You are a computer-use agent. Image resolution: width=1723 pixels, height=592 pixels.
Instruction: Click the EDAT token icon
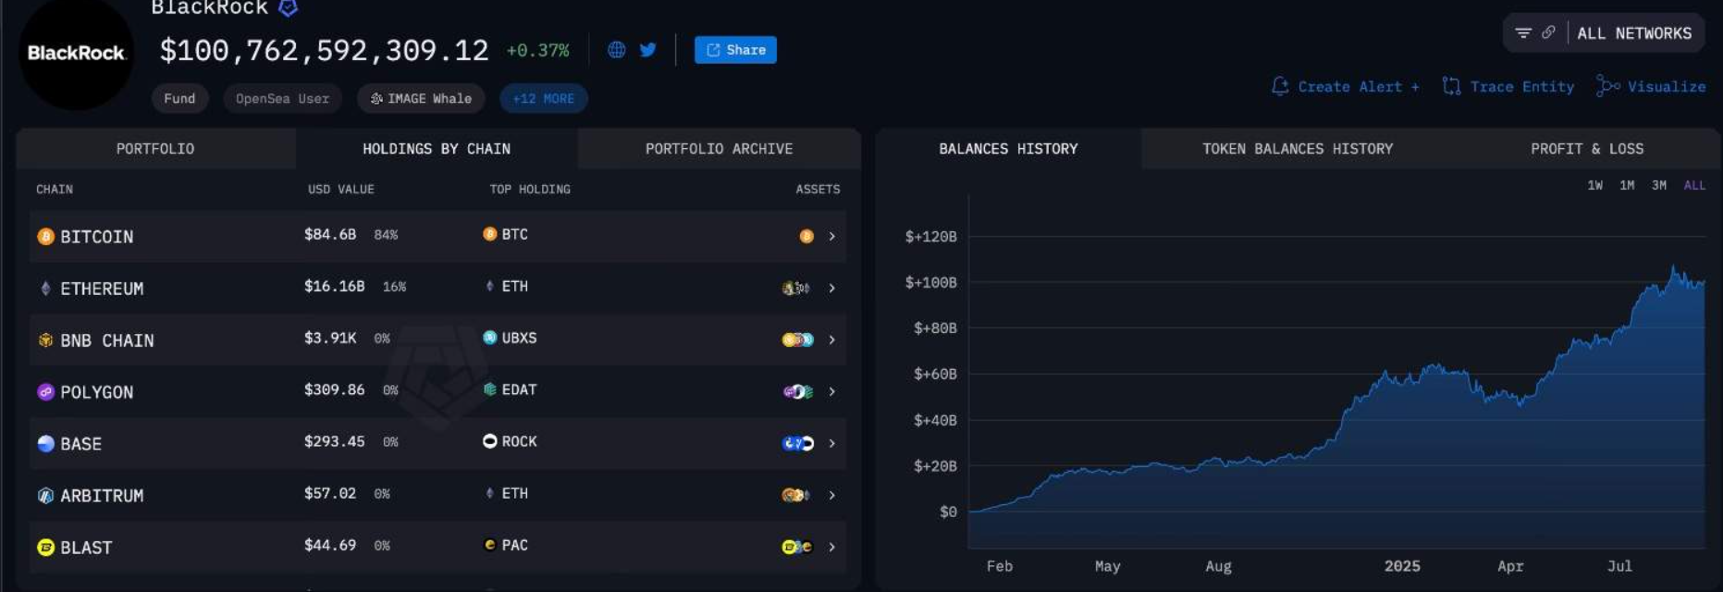point(490,389)
